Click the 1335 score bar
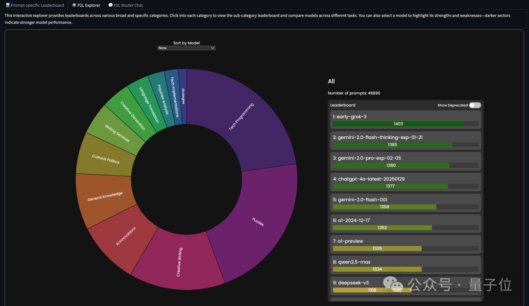Viewport: 529px width, 306px height. (x=377, y=248)
